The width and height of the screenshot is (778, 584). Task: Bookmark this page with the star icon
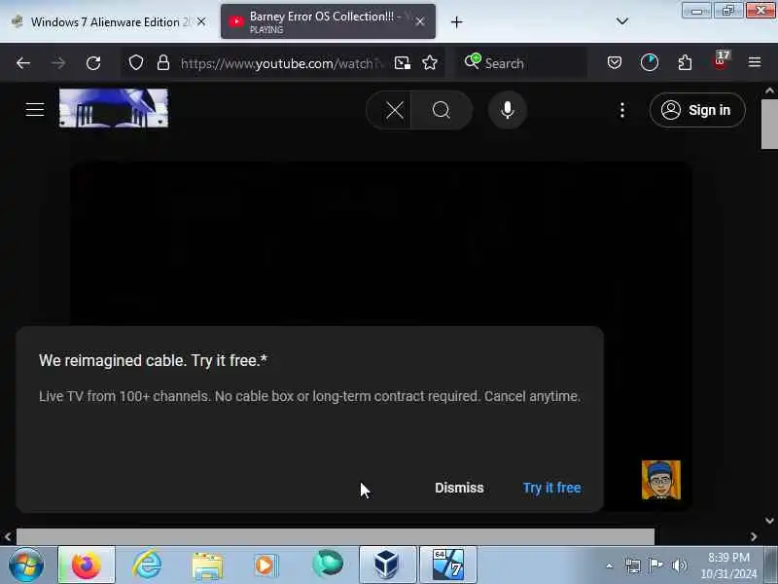click(430, 63)
